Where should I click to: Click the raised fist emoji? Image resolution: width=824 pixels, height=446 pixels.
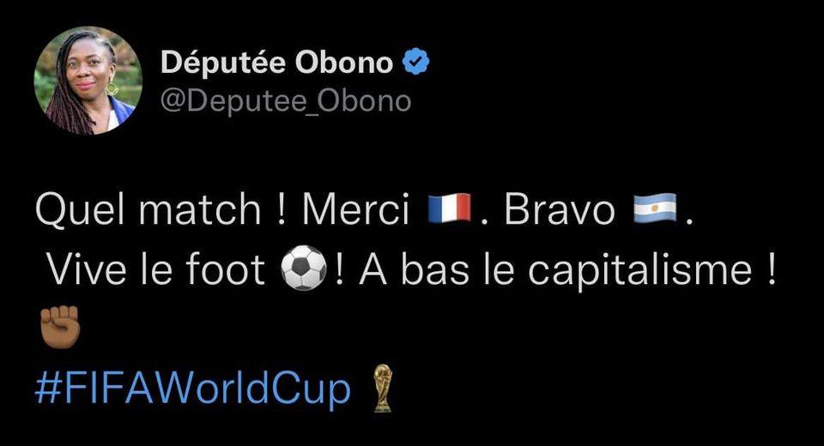58,327
